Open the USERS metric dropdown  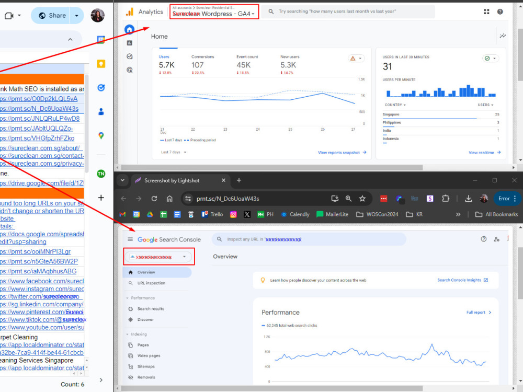485,105
